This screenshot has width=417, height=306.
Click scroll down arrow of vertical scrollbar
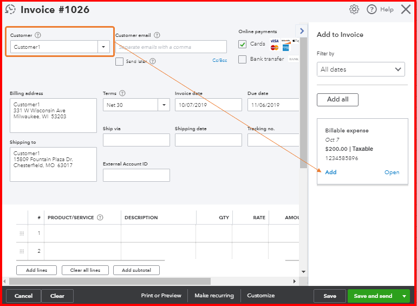click(303, 272)
